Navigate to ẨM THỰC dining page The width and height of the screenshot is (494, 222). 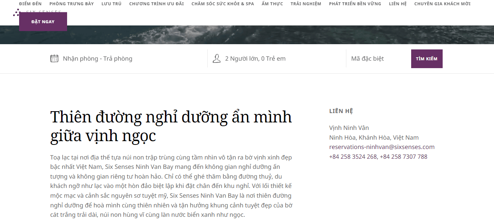tap(272, 4)
